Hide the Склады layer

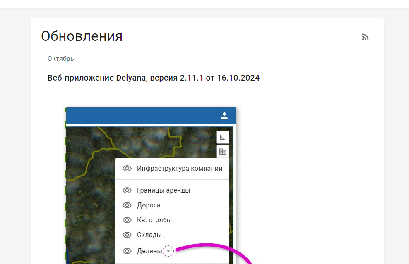tap(127, 235)
